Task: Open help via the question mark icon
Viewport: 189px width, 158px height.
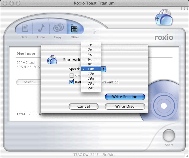Action: pyautogui.click(x=94, y=32)
